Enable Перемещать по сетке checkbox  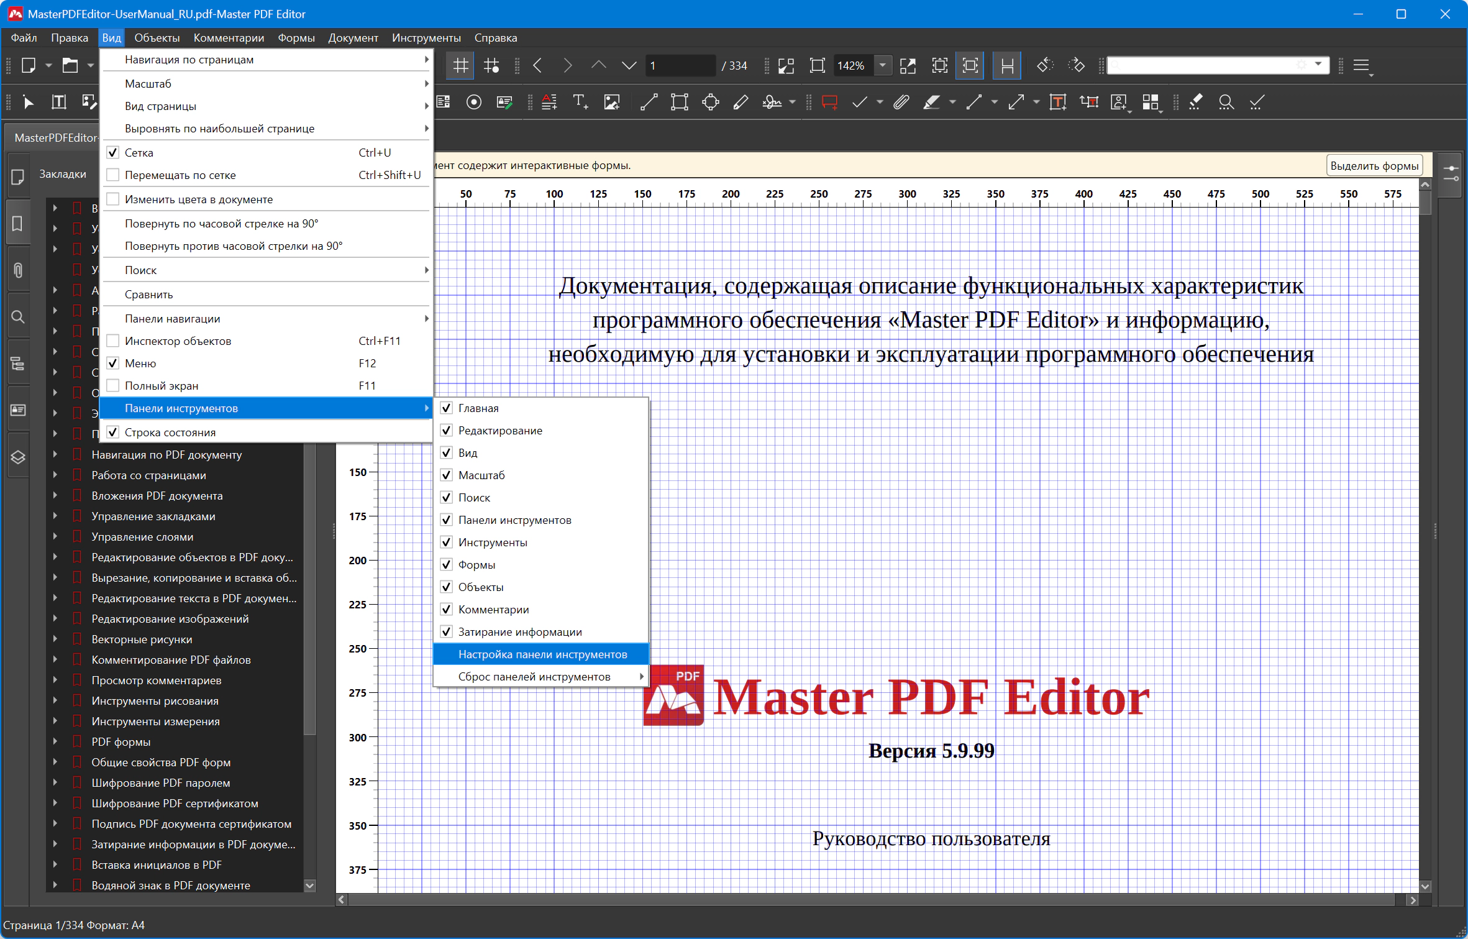coord(112,175)
